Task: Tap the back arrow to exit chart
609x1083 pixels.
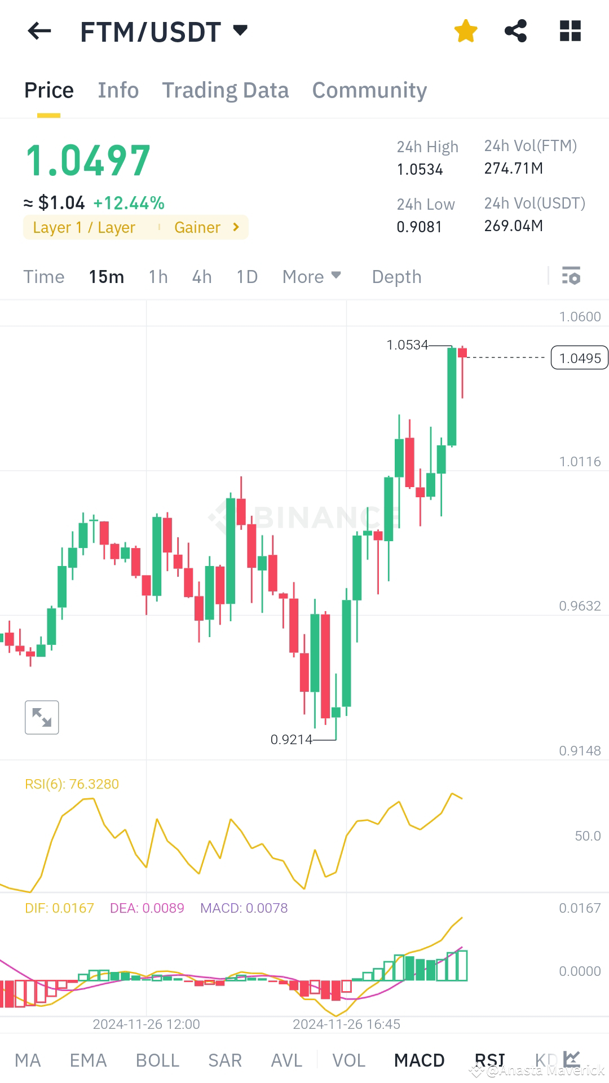Action: pos(38,31)
